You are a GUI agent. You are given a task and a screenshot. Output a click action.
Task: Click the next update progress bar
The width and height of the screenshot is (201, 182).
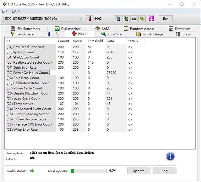tap(88, 171)
